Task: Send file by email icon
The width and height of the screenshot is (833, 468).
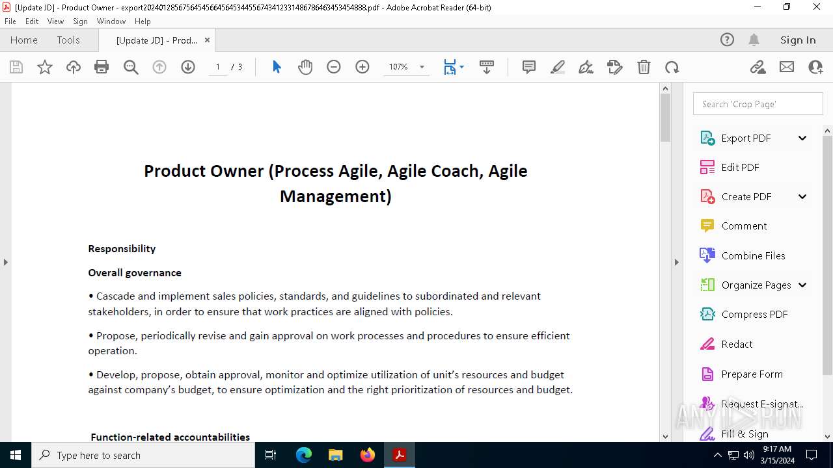Action: (x=787, y=67)
